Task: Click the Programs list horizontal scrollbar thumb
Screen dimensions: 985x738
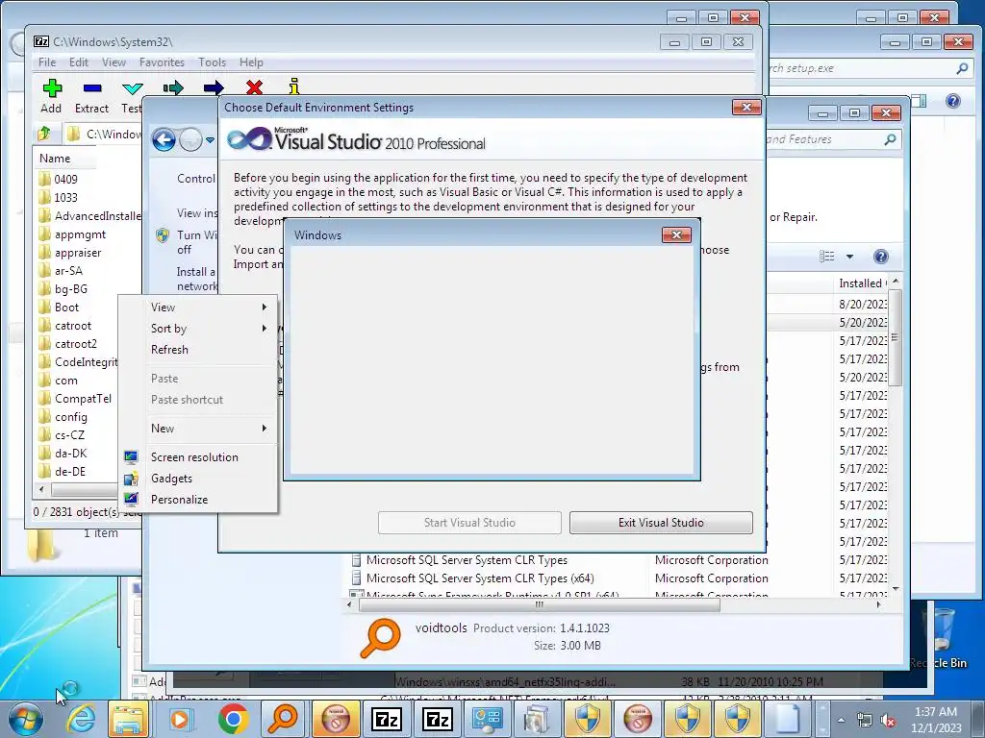Action: [x=539, y=605]
